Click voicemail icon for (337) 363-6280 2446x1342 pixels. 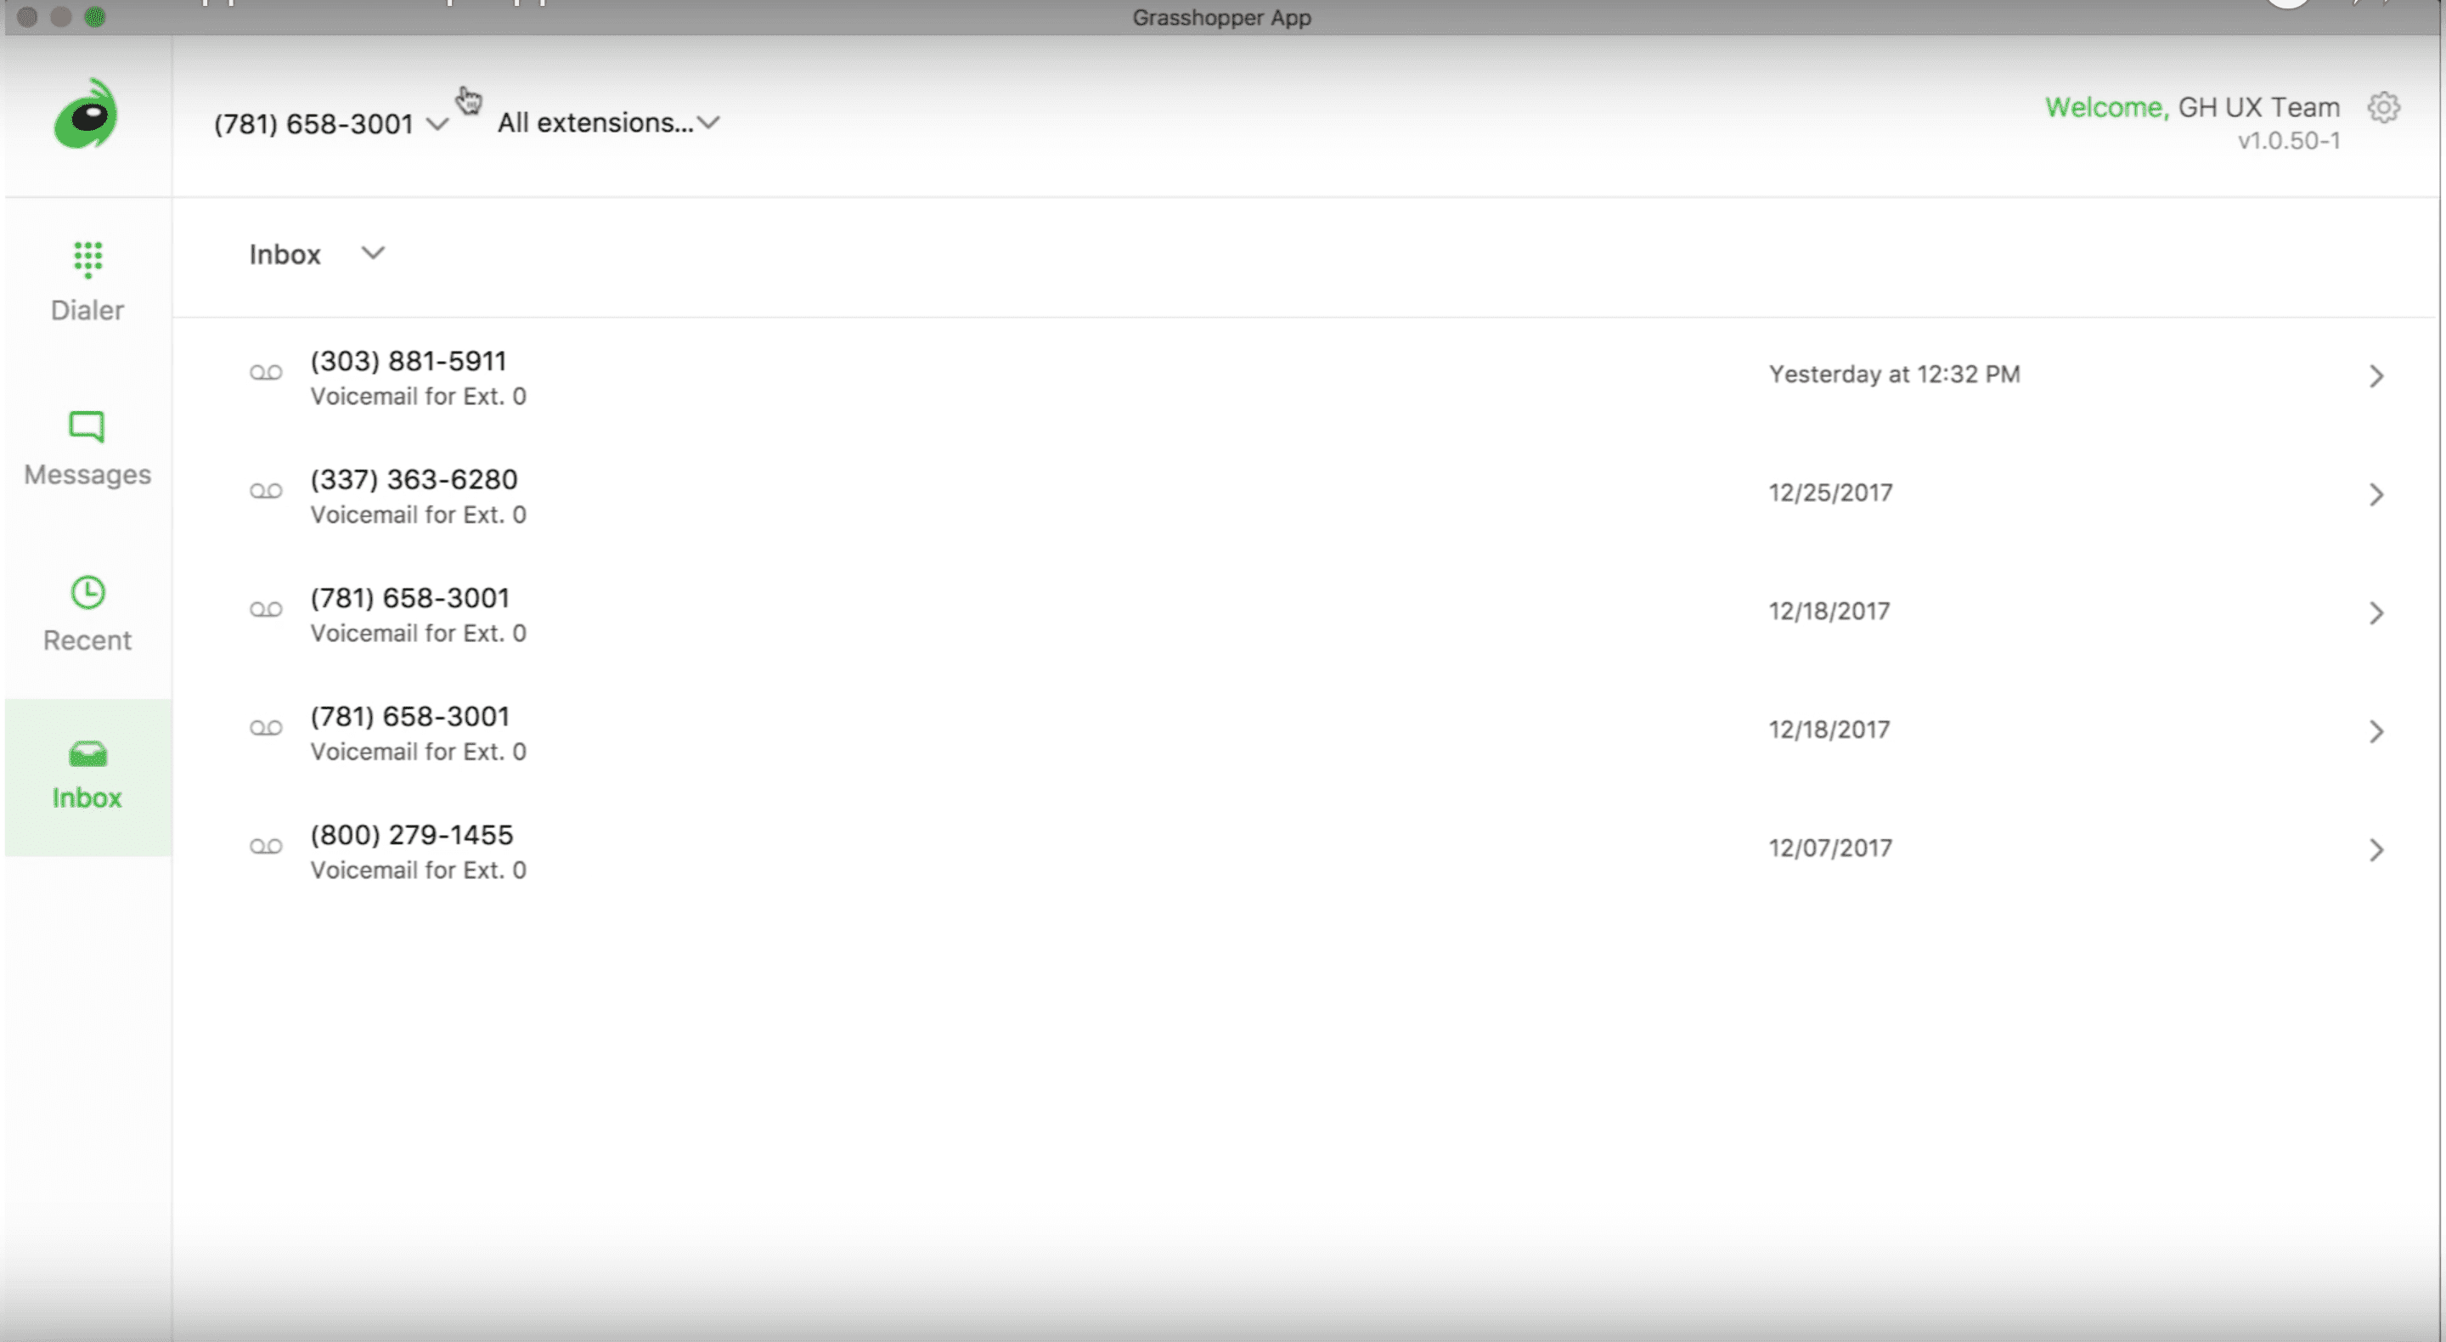click(x=266, y=492)
